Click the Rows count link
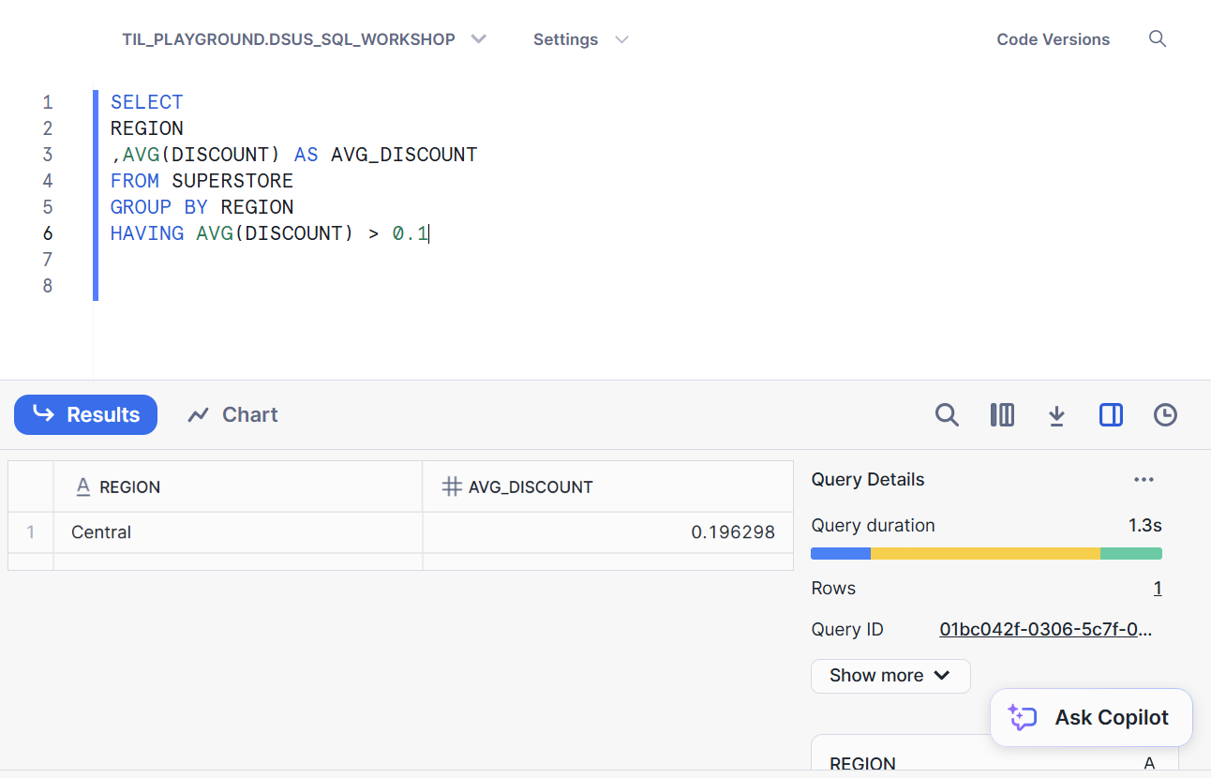 (x=1158, y=589)
